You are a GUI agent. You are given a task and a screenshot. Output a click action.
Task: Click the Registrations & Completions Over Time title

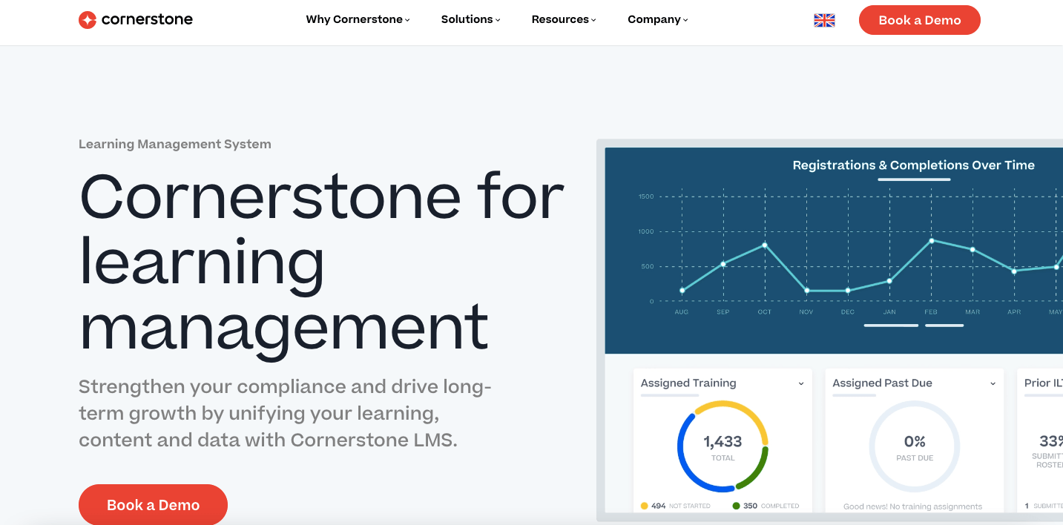(913, 165)
